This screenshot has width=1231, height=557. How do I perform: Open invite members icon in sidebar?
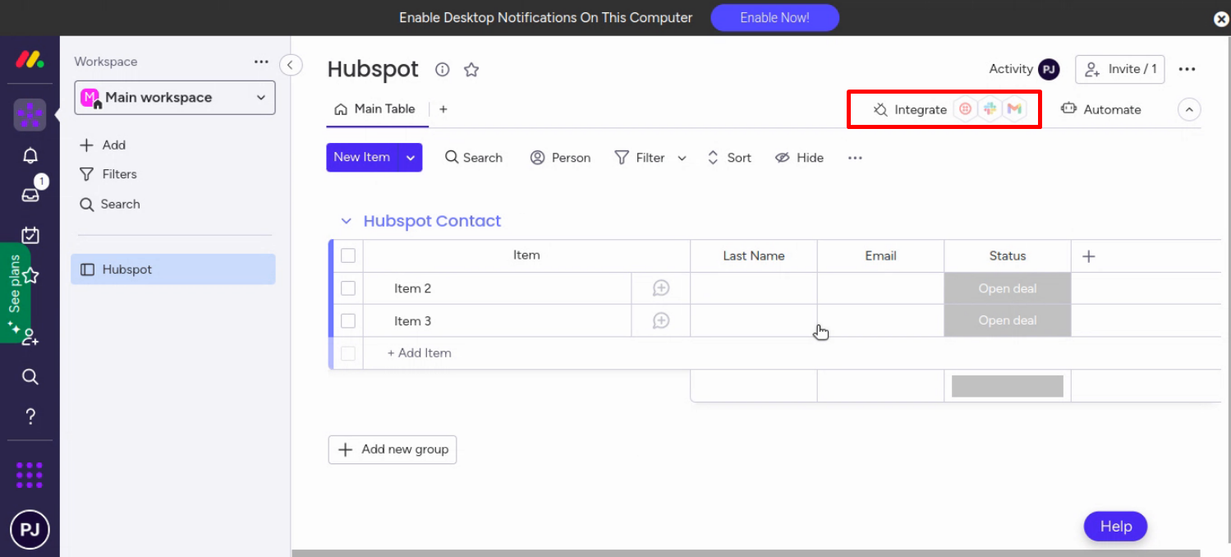pyautogui.click(x=30, y=337)
